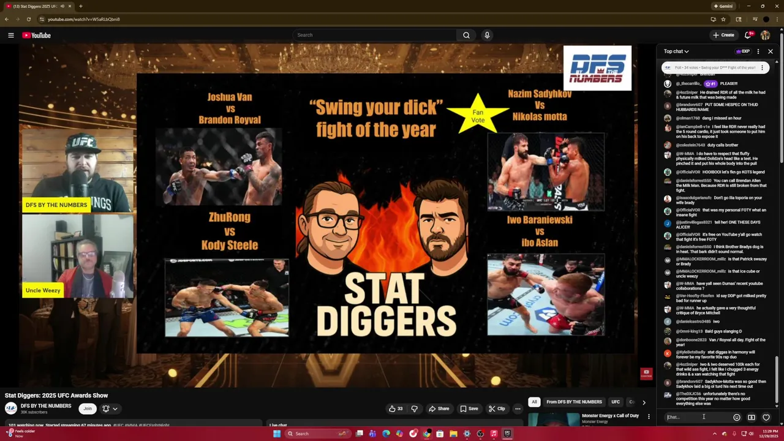
Task: Open the YouTube guide hamburger menu
Action: pyautogui.click(x=10, y=35)
